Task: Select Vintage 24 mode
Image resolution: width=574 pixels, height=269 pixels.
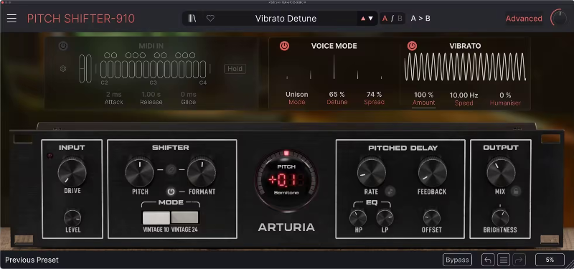Action: coord(184,217)
